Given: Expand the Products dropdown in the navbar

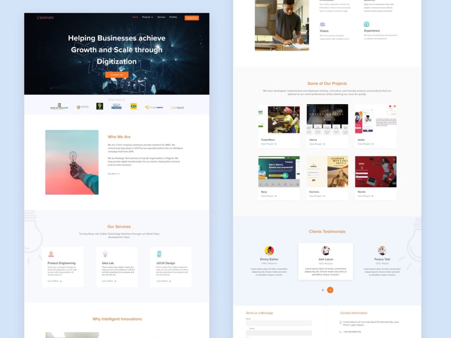Looking at the screenshot, I should [x=147, y=17].
